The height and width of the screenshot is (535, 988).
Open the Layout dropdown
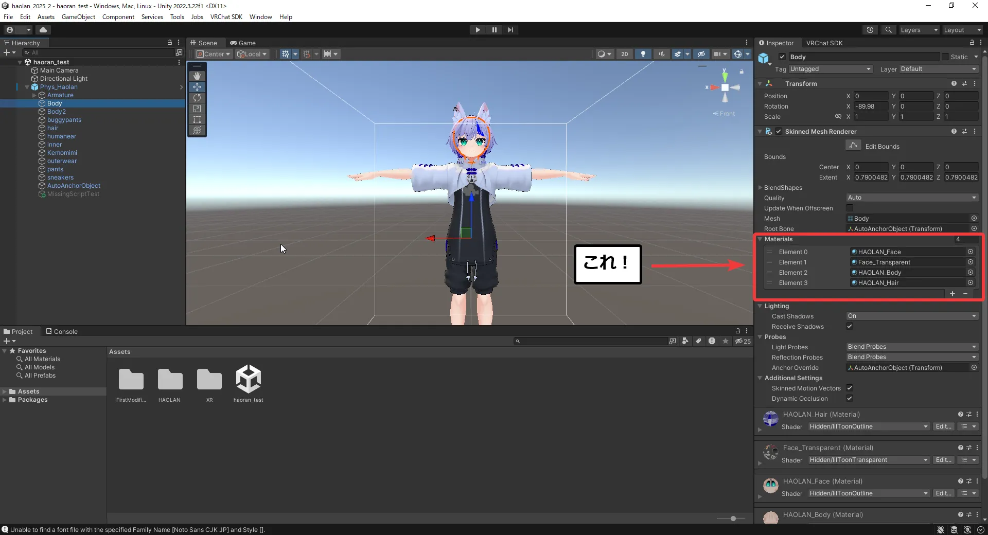point(962,30)
